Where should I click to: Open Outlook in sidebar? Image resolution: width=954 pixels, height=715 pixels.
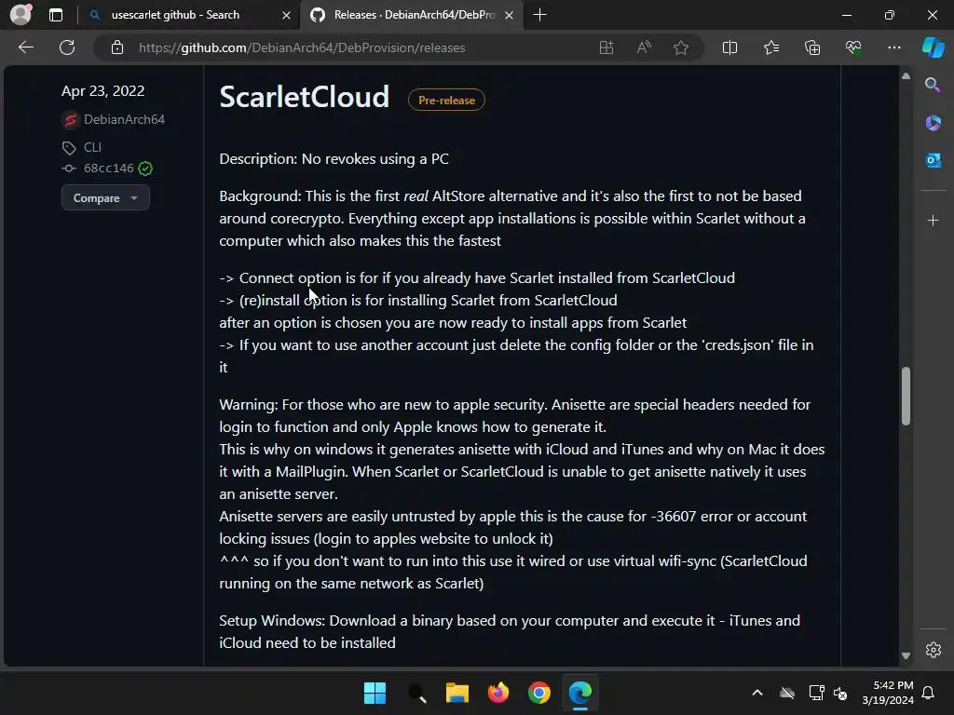(933, 160)
